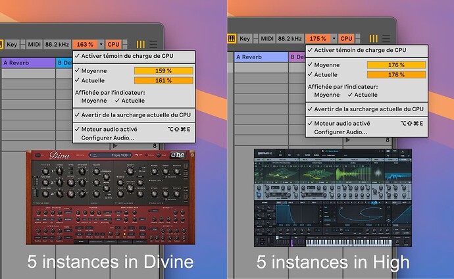Click the undo arrow in Diva header

[137, 155]
